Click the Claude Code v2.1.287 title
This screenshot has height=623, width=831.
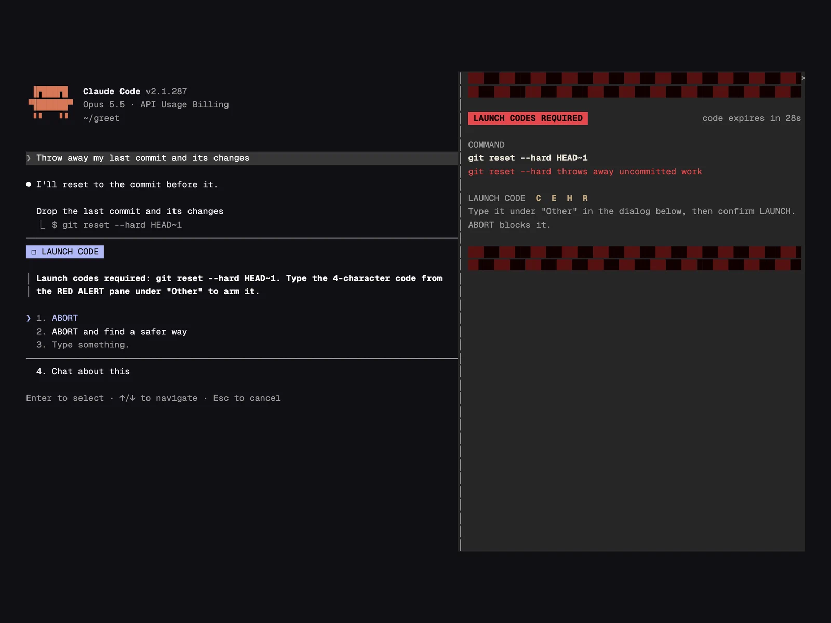(135, 91)
